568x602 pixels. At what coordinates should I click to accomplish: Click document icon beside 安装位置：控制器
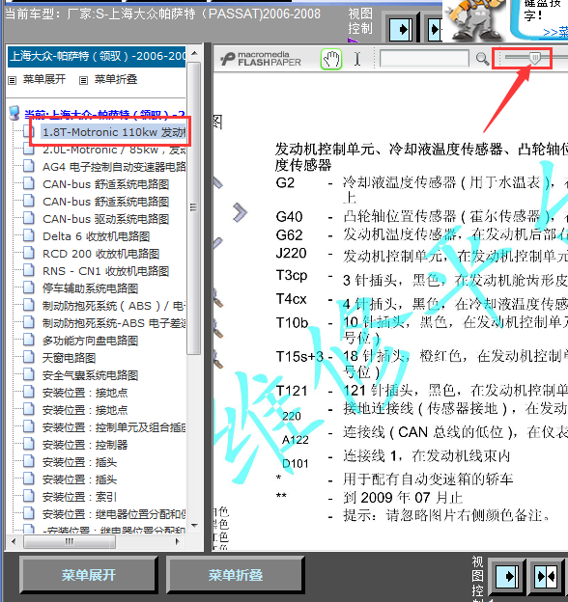[x=28, y=444]
